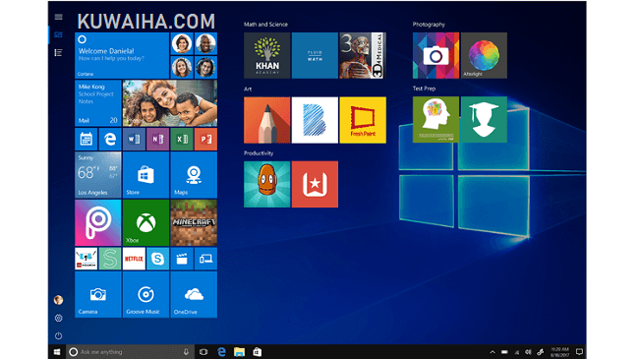Launch the Afterlight tile
Viewport: 639px width, 359px height.
pos(484,55)
